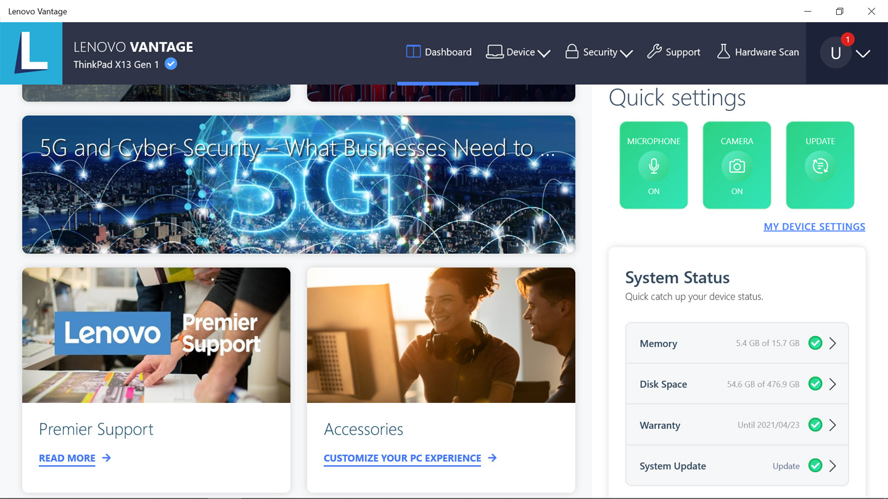Toggle the Microphone quick setting
Image resolution: width=888 pixels, height=499 pixels.
(654, 165)
